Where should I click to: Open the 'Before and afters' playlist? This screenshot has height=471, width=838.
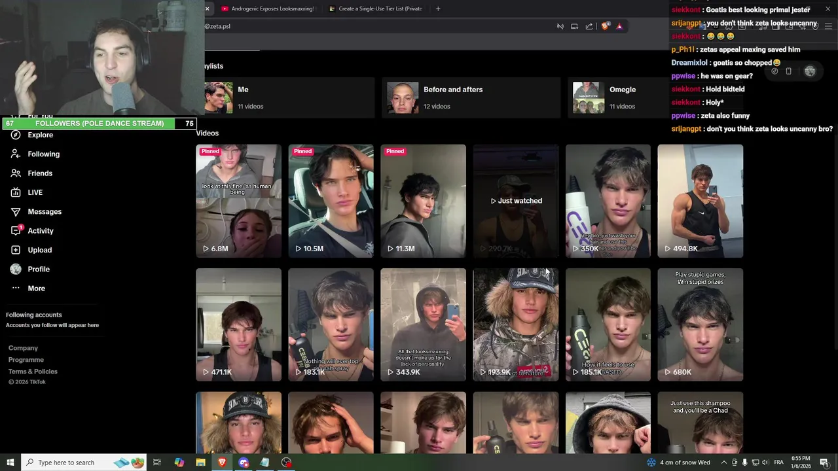tap(471, 97)
